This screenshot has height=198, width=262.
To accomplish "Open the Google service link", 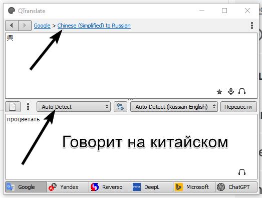I will pos(42,26).
